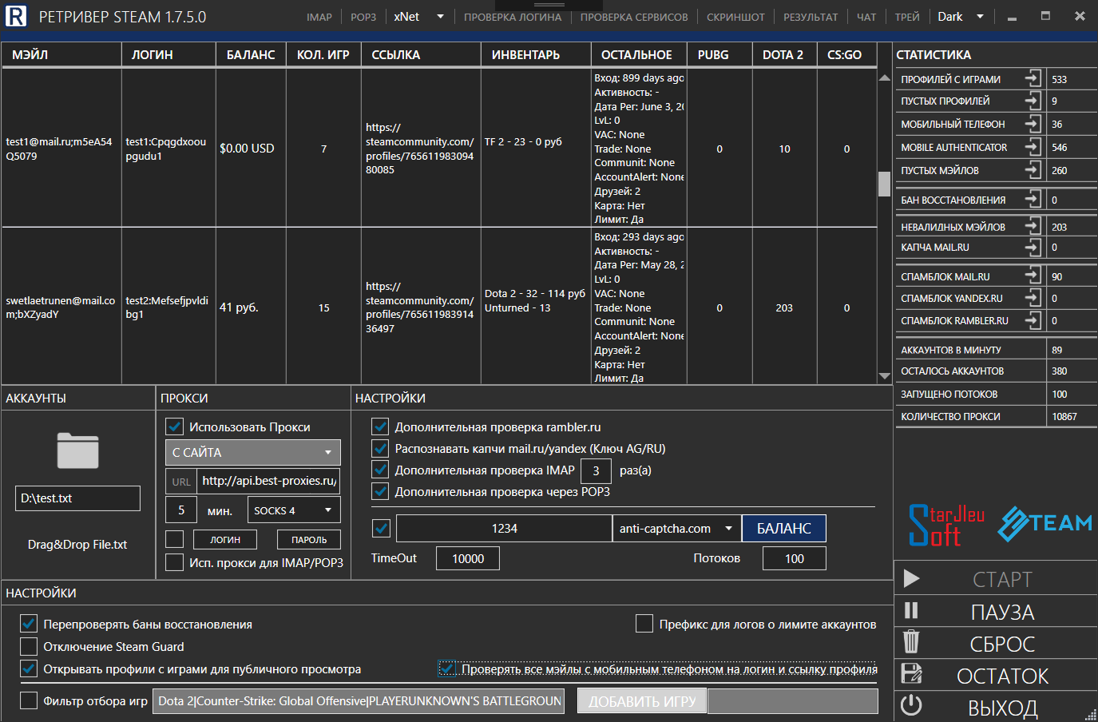
Task: Click the Потоков field showing 100
Action: click(795, 558)
